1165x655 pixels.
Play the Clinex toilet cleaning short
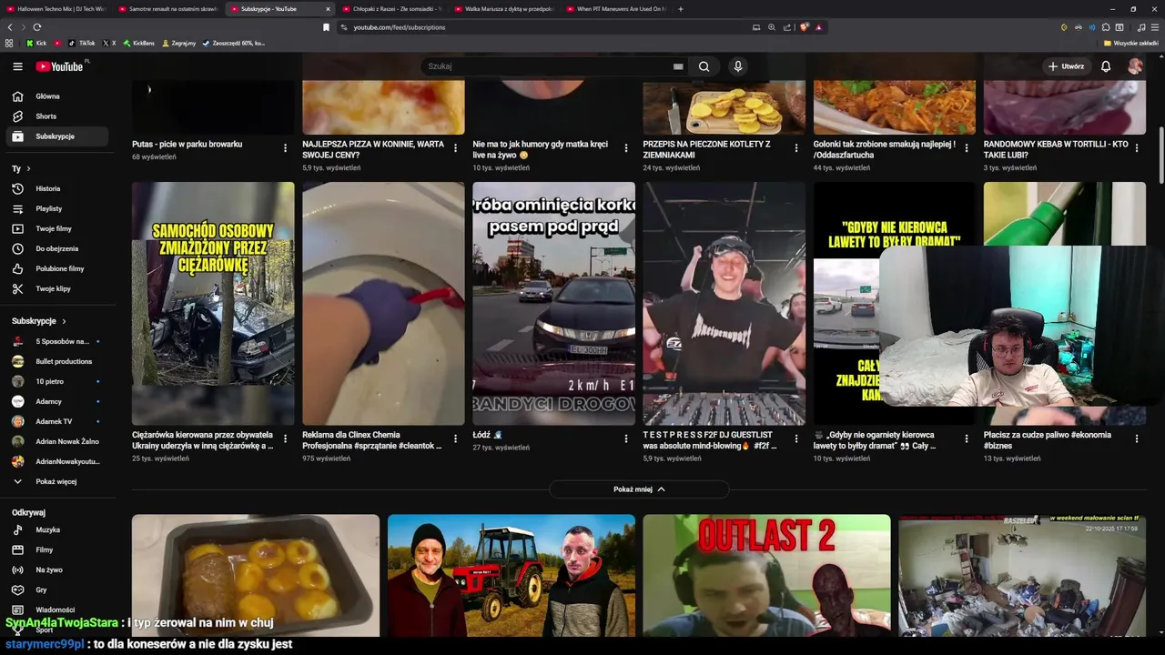pos(383,304)
